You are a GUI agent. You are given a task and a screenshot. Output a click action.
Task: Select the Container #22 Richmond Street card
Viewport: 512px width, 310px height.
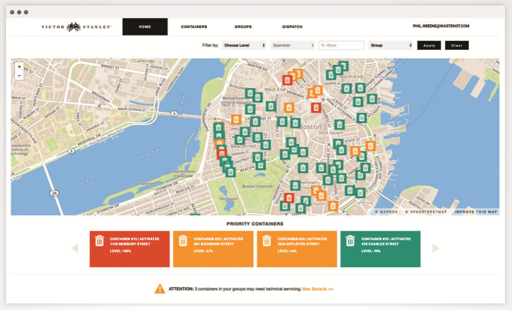(x=213, y=249)
